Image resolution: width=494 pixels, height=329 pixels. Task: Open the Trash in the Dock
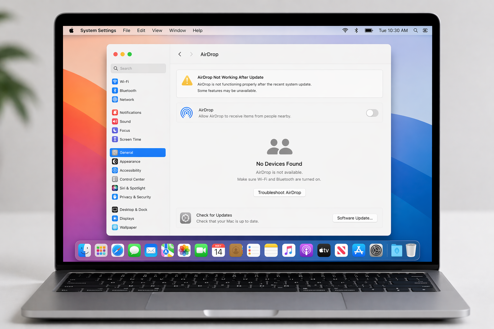point(411,250)
